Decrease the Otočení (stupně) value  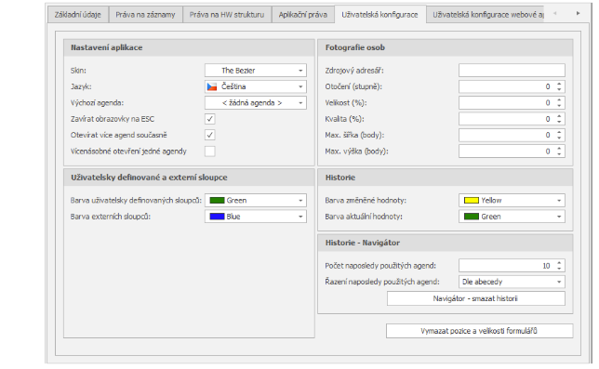pos(559,89)
